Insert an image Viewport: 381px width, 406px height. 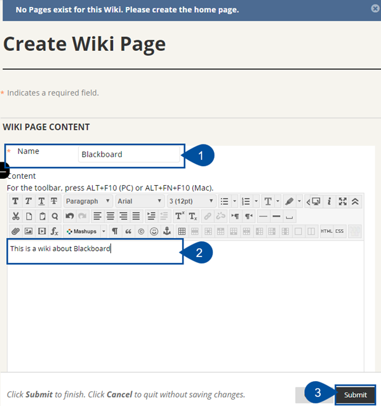click(x=29, y=231)
